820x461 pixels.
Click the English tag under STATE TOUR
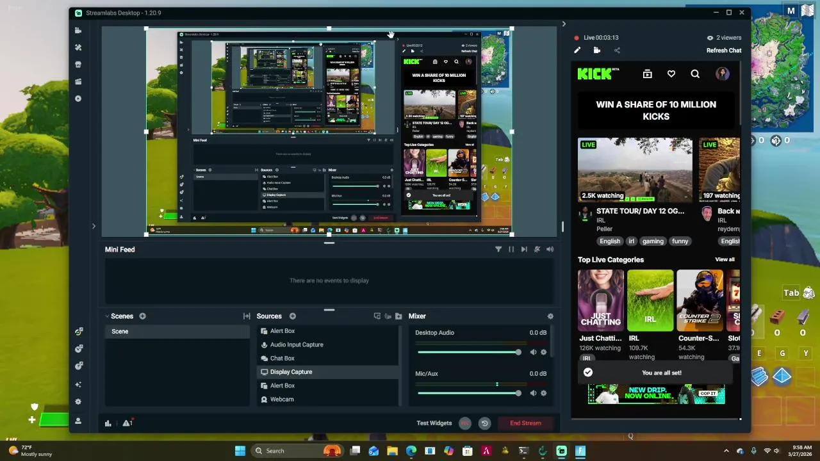click(610, 241)
